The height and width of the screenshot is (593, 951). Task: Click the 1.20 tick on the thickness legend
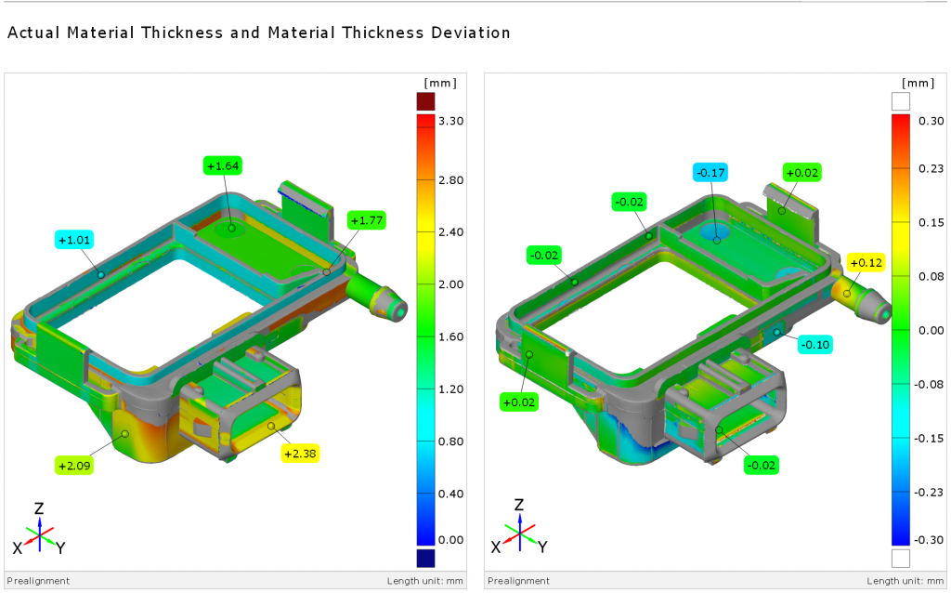point(450,389)
